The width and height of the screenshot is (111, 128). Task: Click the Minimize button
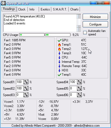click(95, 17)
